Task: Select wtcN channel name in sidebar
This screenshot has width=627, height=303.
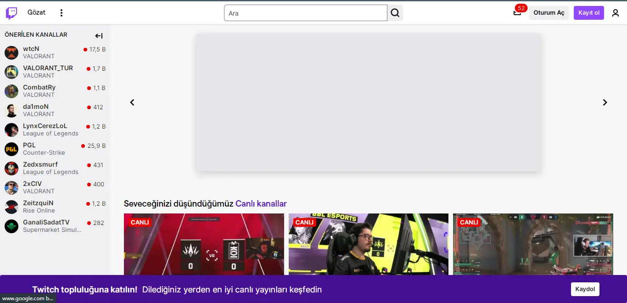Action: (31, 49)
